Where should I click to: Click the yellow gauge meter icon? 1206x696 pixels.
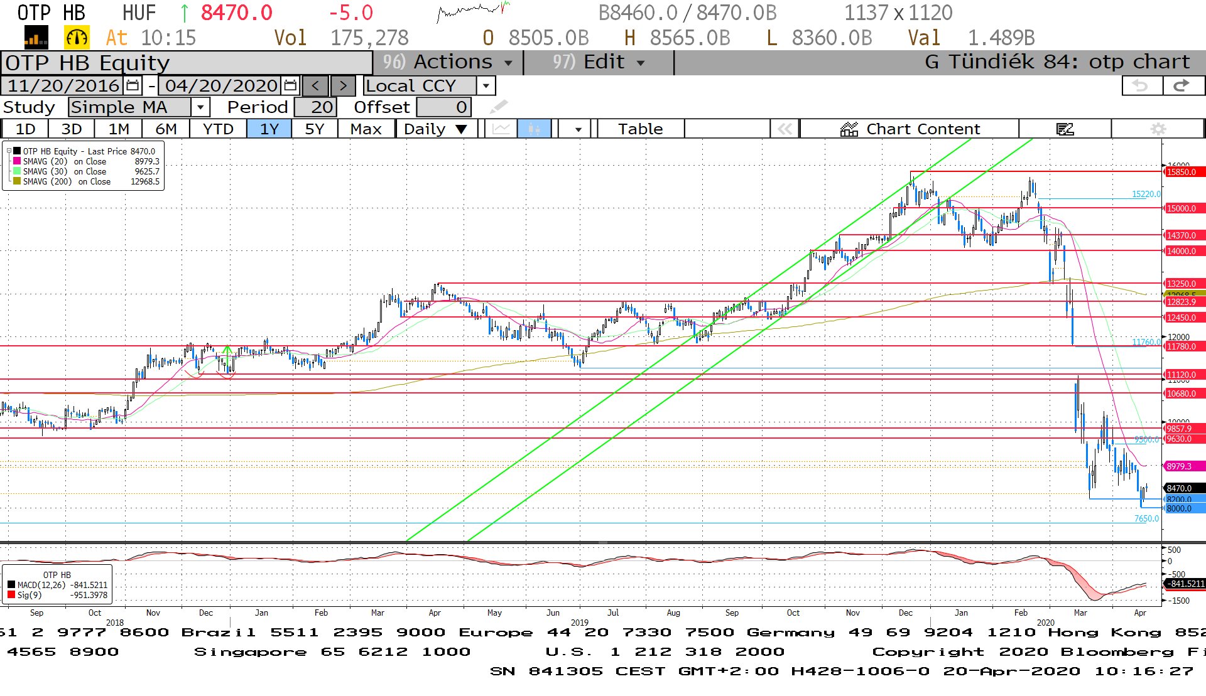tap(77, 38)
